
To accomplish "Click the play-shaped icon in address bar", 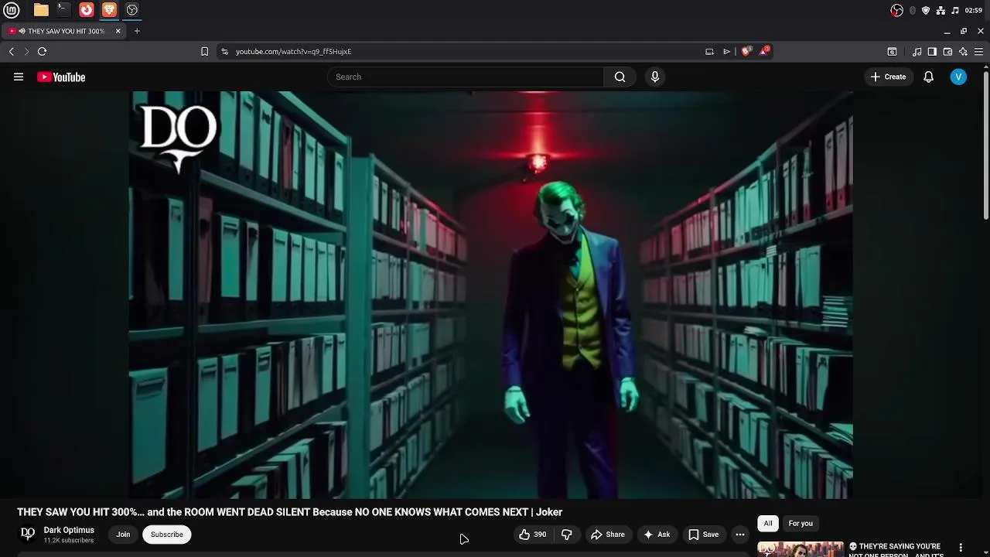I will point(727,51).
